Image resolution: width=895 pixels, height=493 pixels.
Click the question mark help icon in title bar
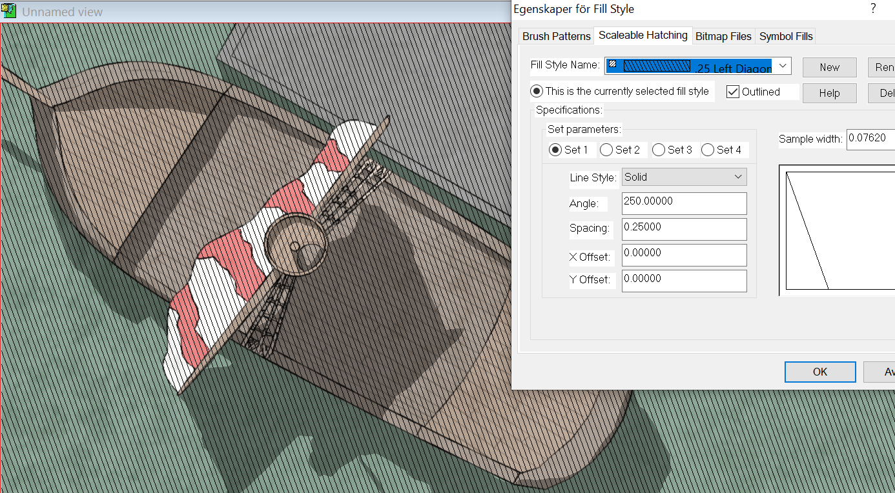(873, 8)
